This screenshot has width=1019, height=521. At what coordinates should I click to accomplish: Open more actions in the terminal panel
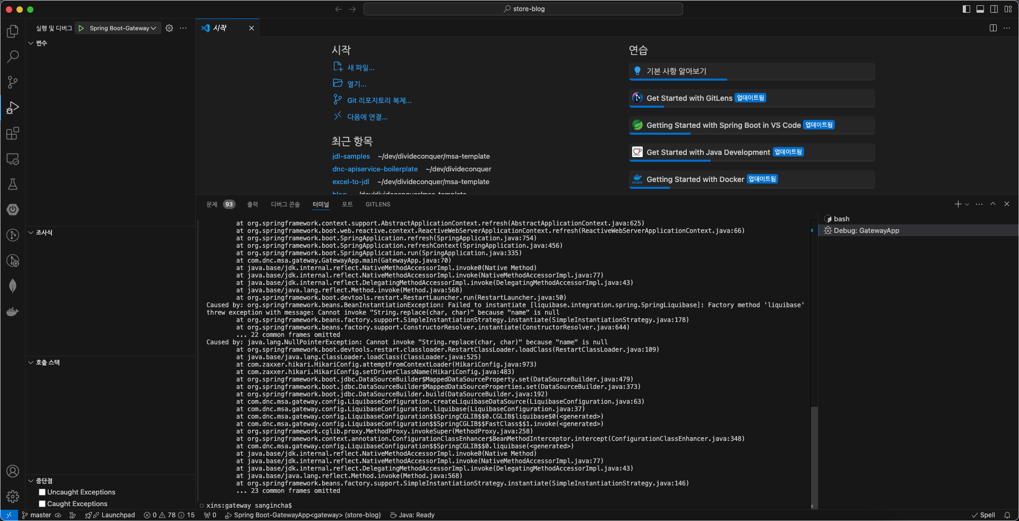979,204
